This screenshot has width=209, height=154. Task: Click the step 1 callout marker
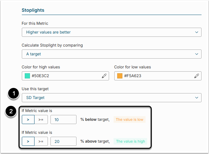pos(13,94)
